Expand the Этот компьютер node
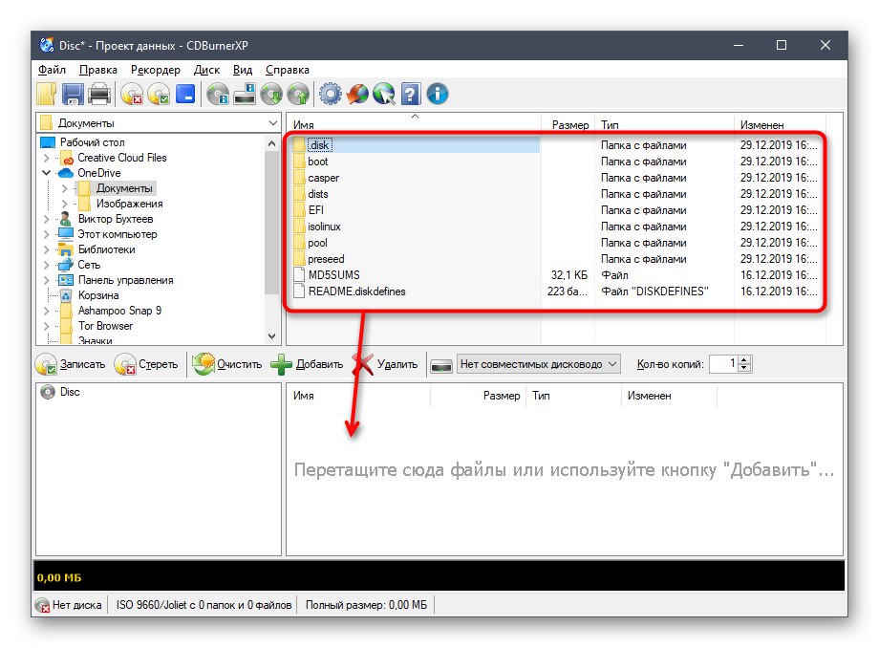This screenshot has height=648, width=879. point(47,234)
